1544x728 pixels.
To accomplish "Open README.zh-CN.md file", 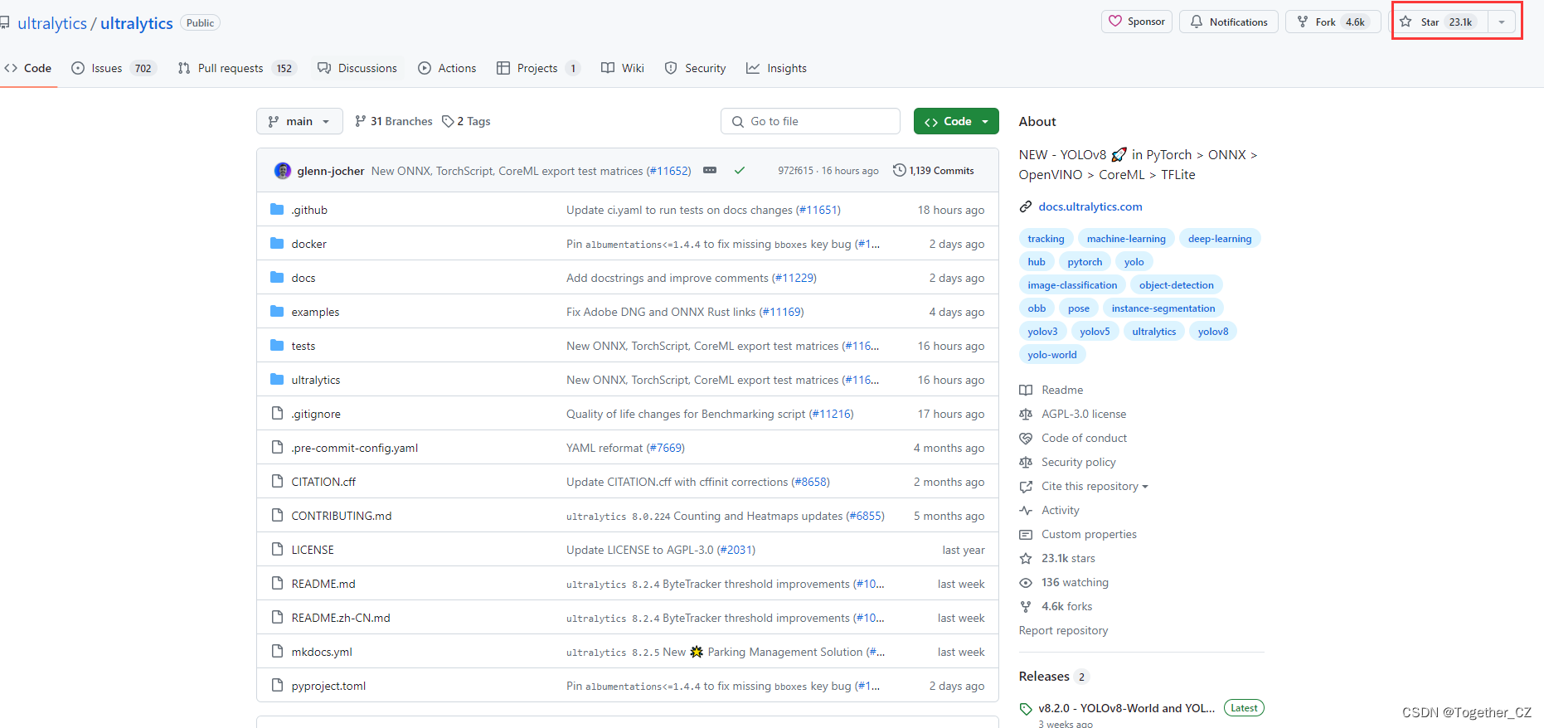I will pos(341,618).
